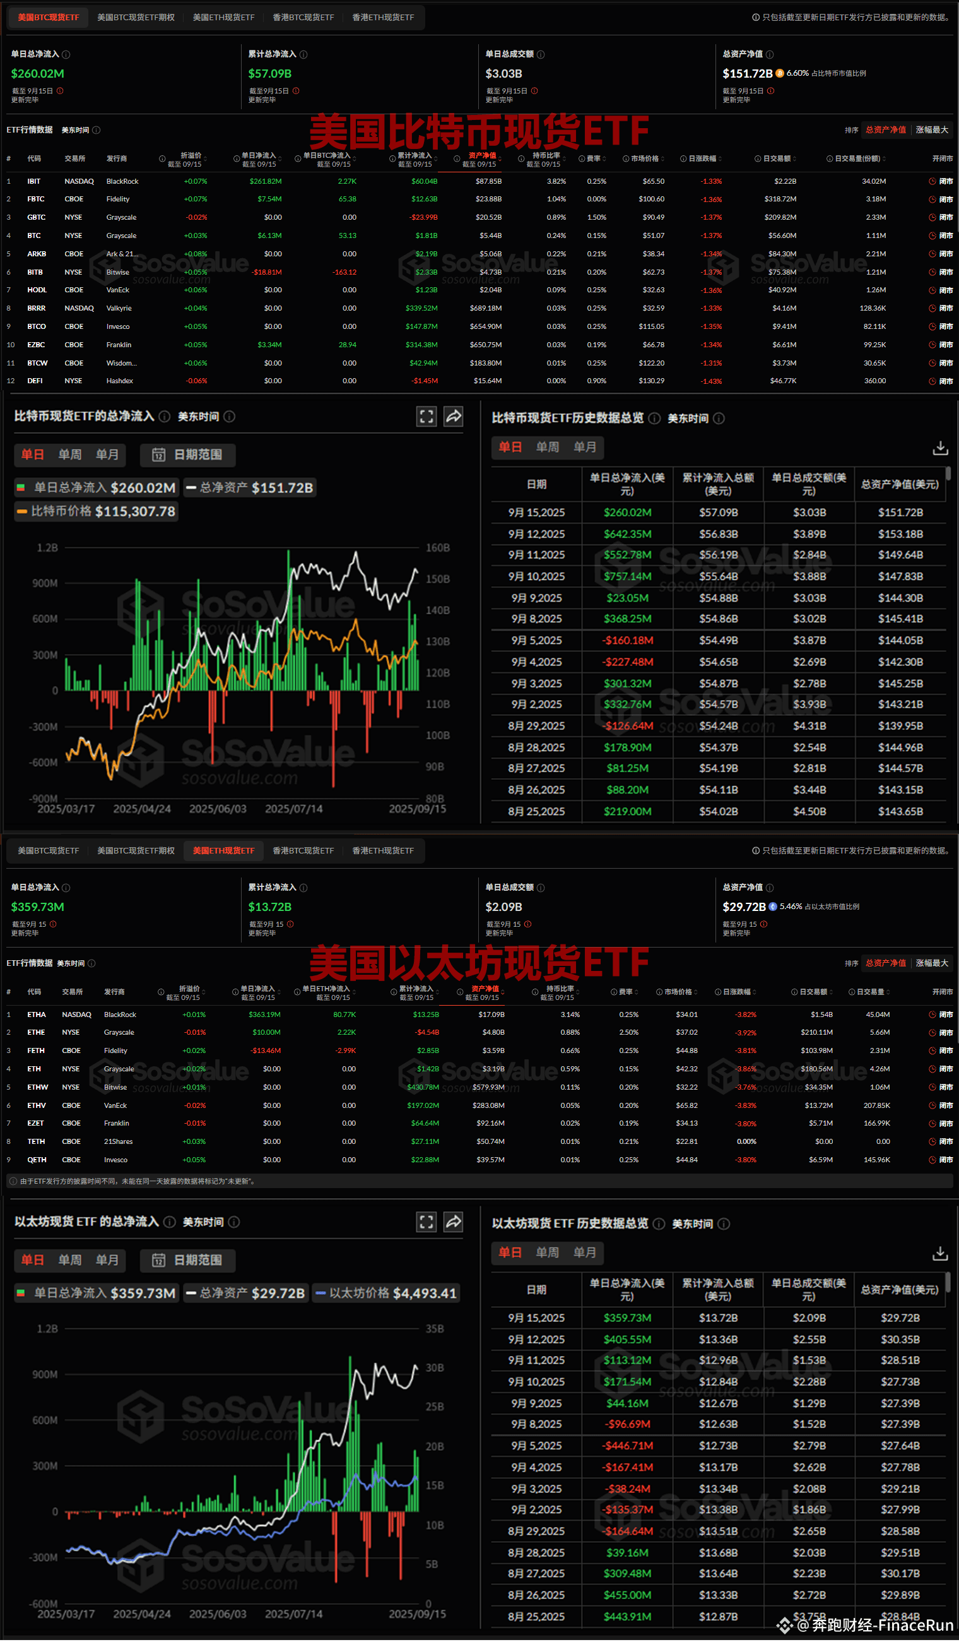The image size is (959, 1642).
Task: Open the info icon beside ETH 单日总净流入 $359.73M
Action: tap(66, 888)
